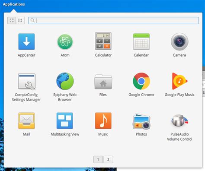
Task: Click the application search field
Action: click(114, 20)
